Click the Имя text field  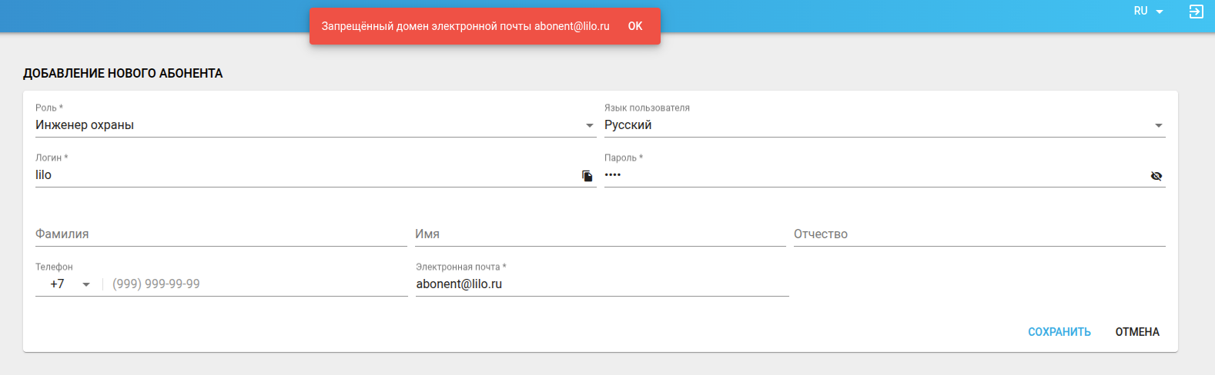(600, 234)
